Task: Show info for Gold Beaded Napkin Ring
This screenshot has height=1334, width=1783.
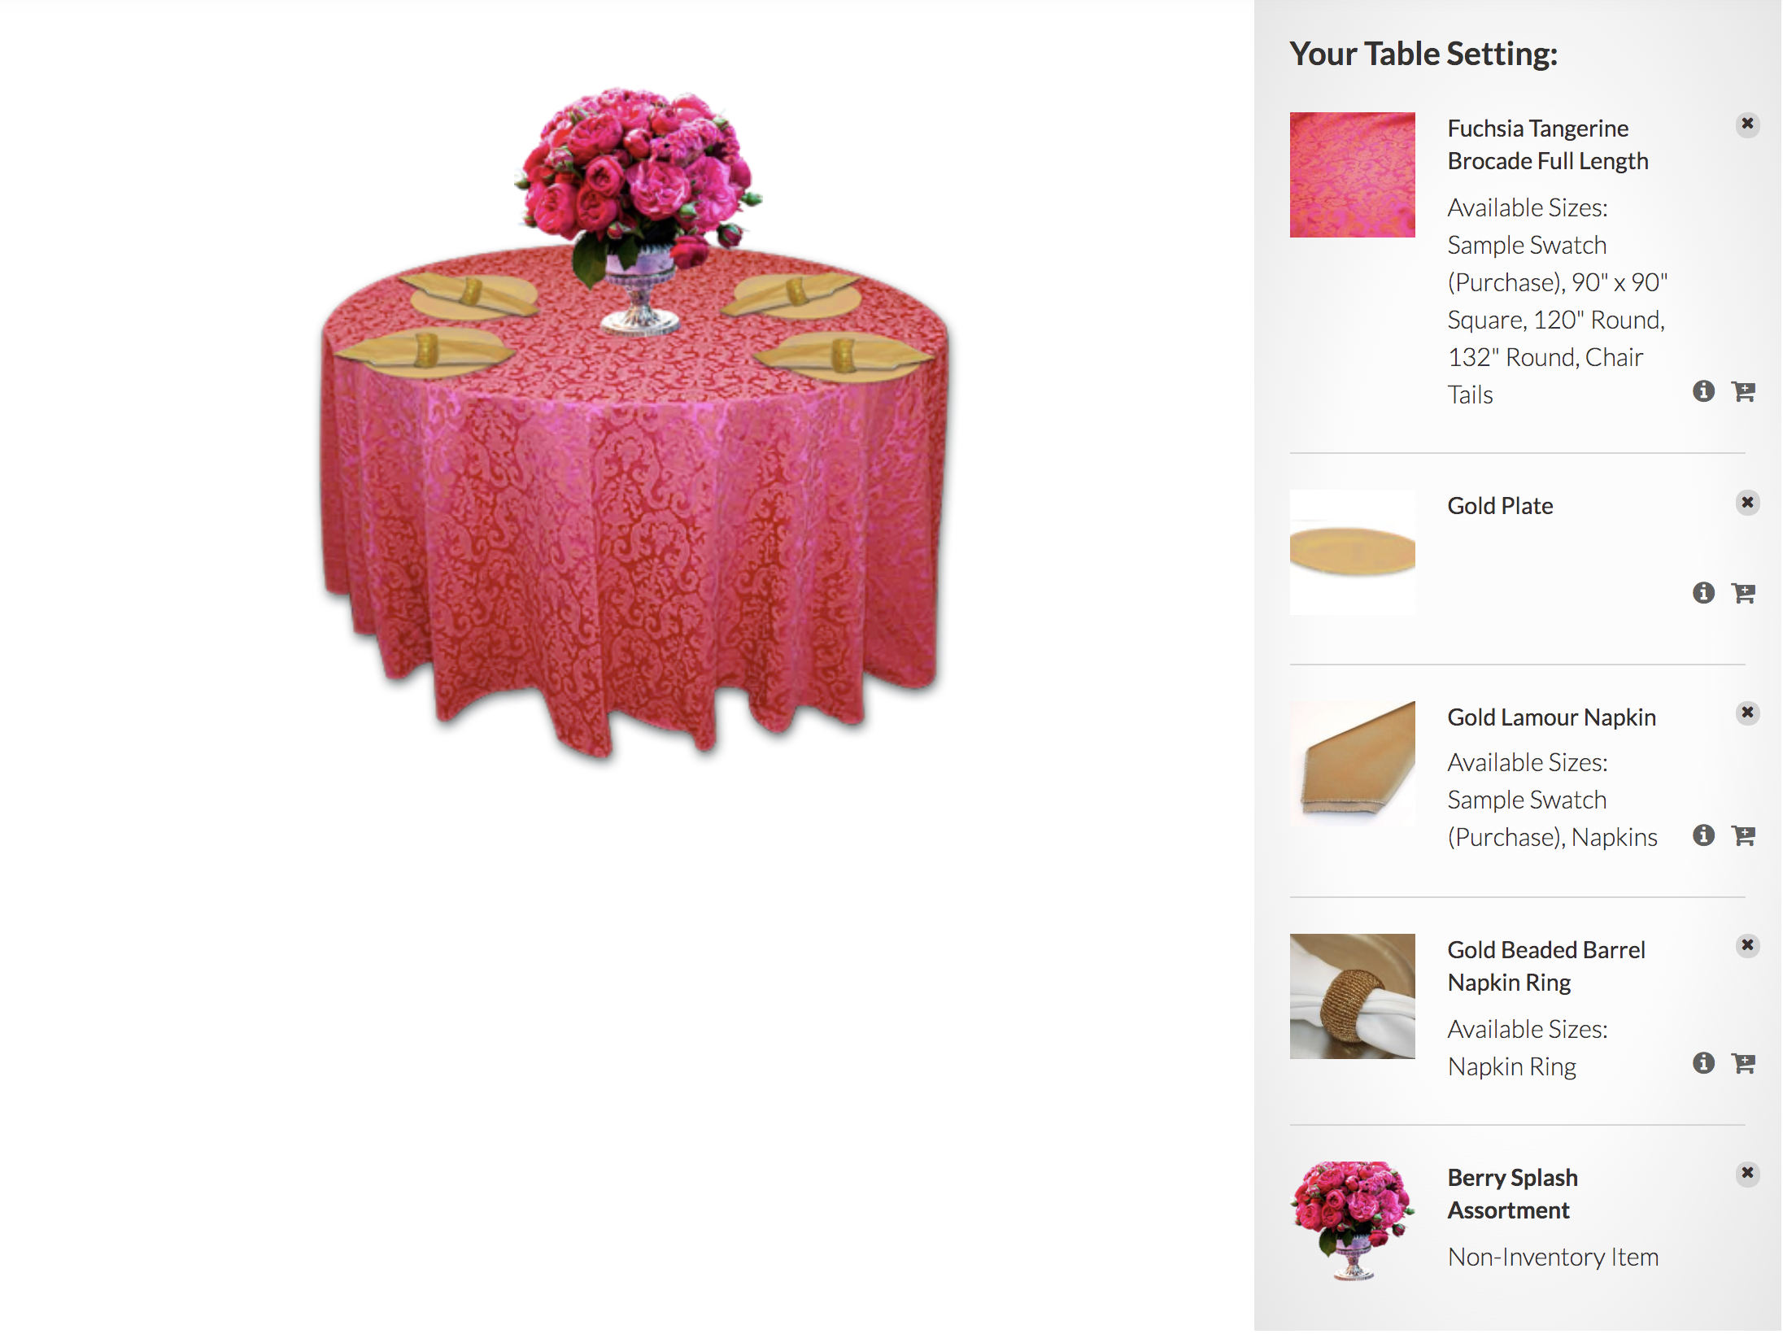Action: point(1703,1063)
